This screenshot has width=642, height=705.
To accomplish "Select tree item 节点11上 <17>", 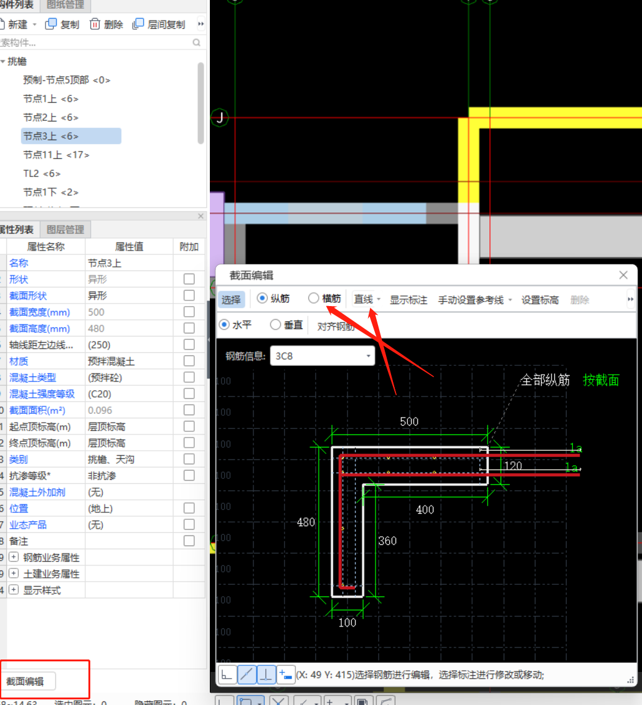I will click(x=56, y=155).
